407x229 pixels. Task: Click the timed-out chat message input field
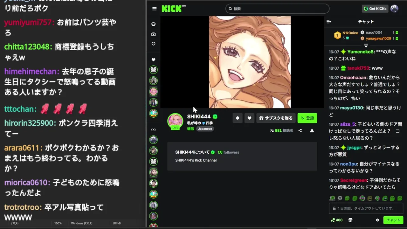tap(366, 209)
